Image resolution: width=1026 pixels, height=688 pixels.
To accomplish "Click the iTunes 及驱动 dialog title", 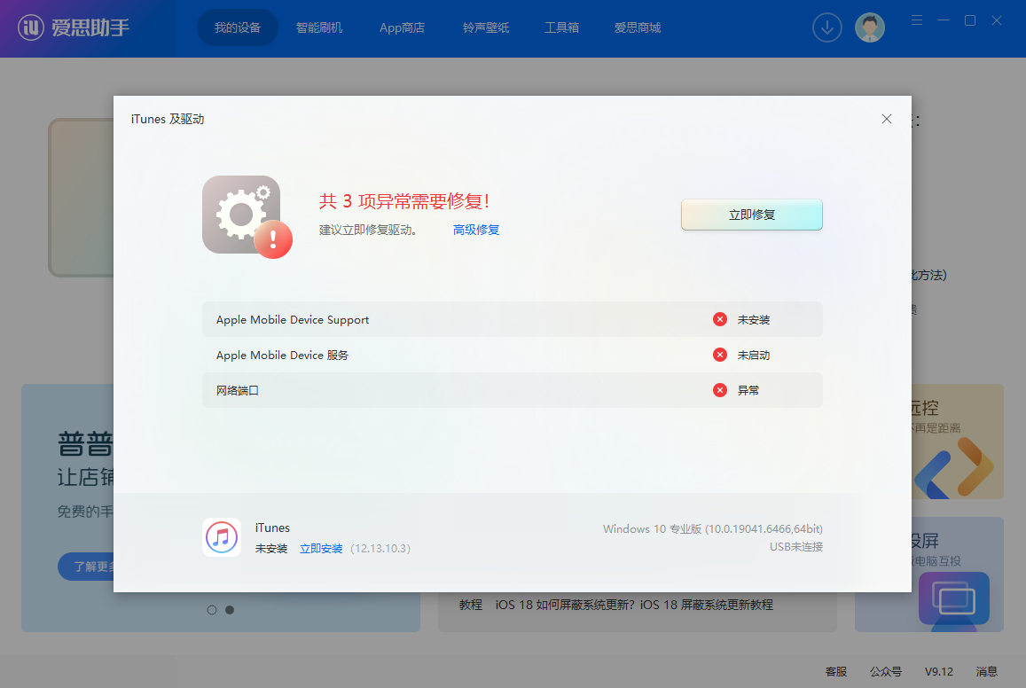I will [x=168, y=119].
